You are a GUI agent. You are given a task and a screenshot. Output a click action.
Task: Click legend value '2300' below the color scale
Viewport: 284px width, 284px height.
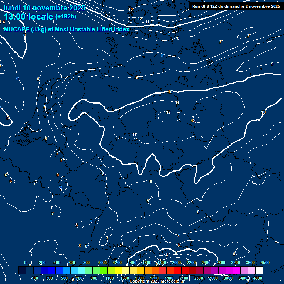click(x=199, y=278)
